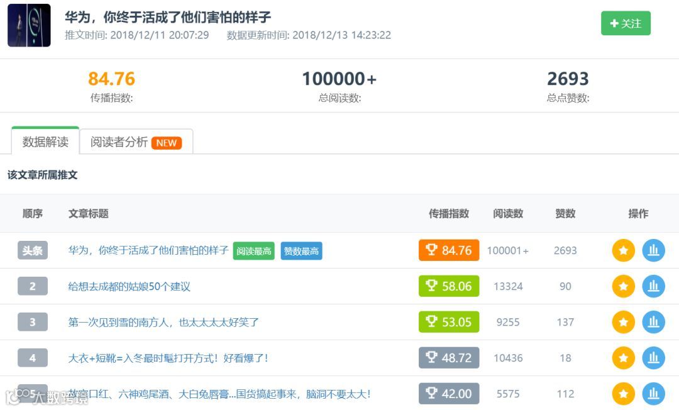Click the 顺序 column header
The width and height of the screenshot is (679, 410).
(x=33, y=213)
